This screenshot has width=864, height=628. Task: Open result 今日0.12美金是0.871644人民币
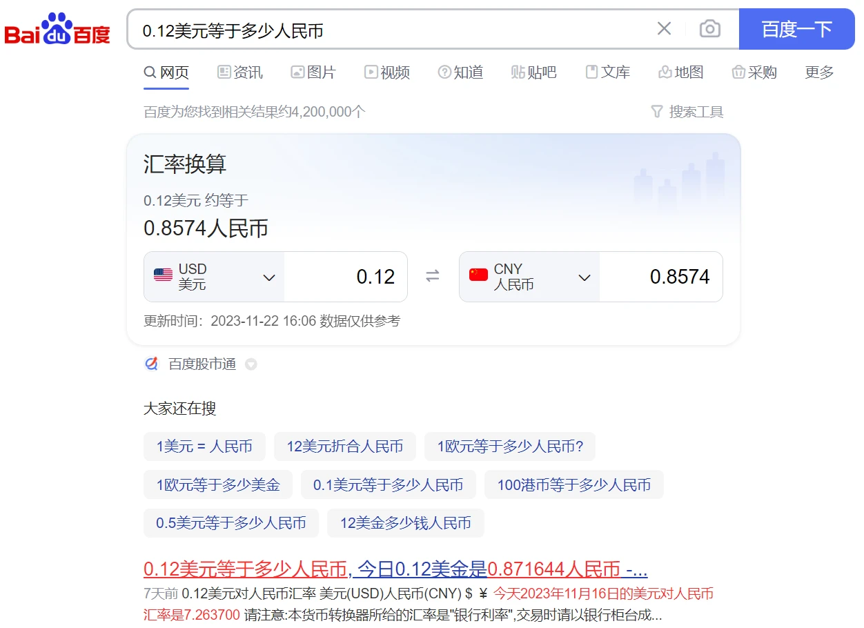click(x=395, y=569)
